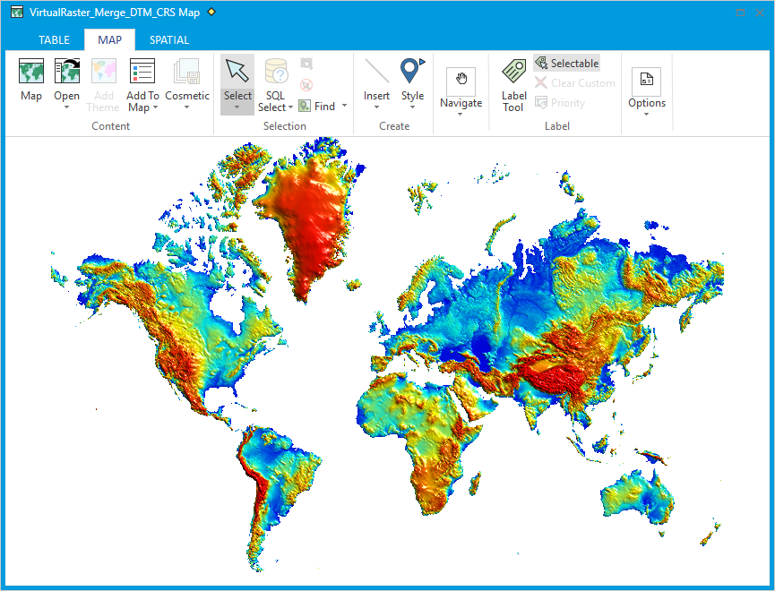Switch to the TABLE tab

pyautogui.click(x=54, y=39)
